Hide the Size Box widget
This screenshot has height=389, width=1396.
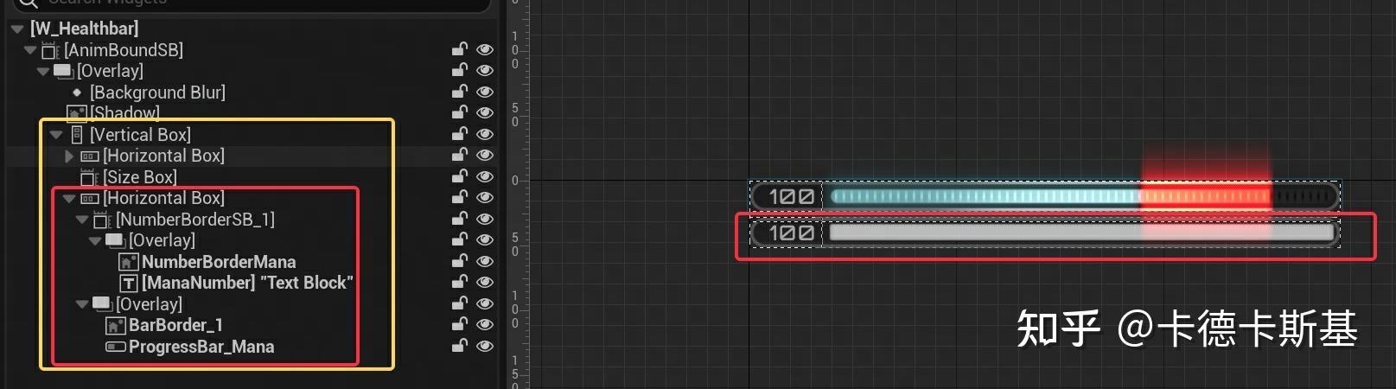coord(485,176)
